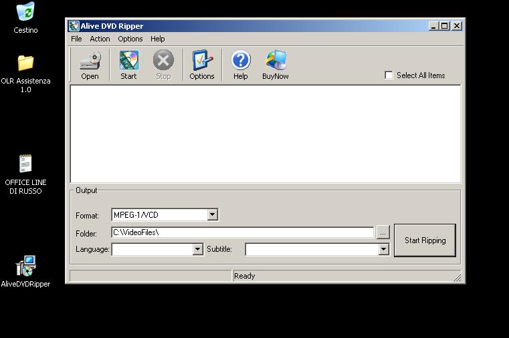The image size is (509, 338).
Task: Open the Action menu
Action: [100, 39]
